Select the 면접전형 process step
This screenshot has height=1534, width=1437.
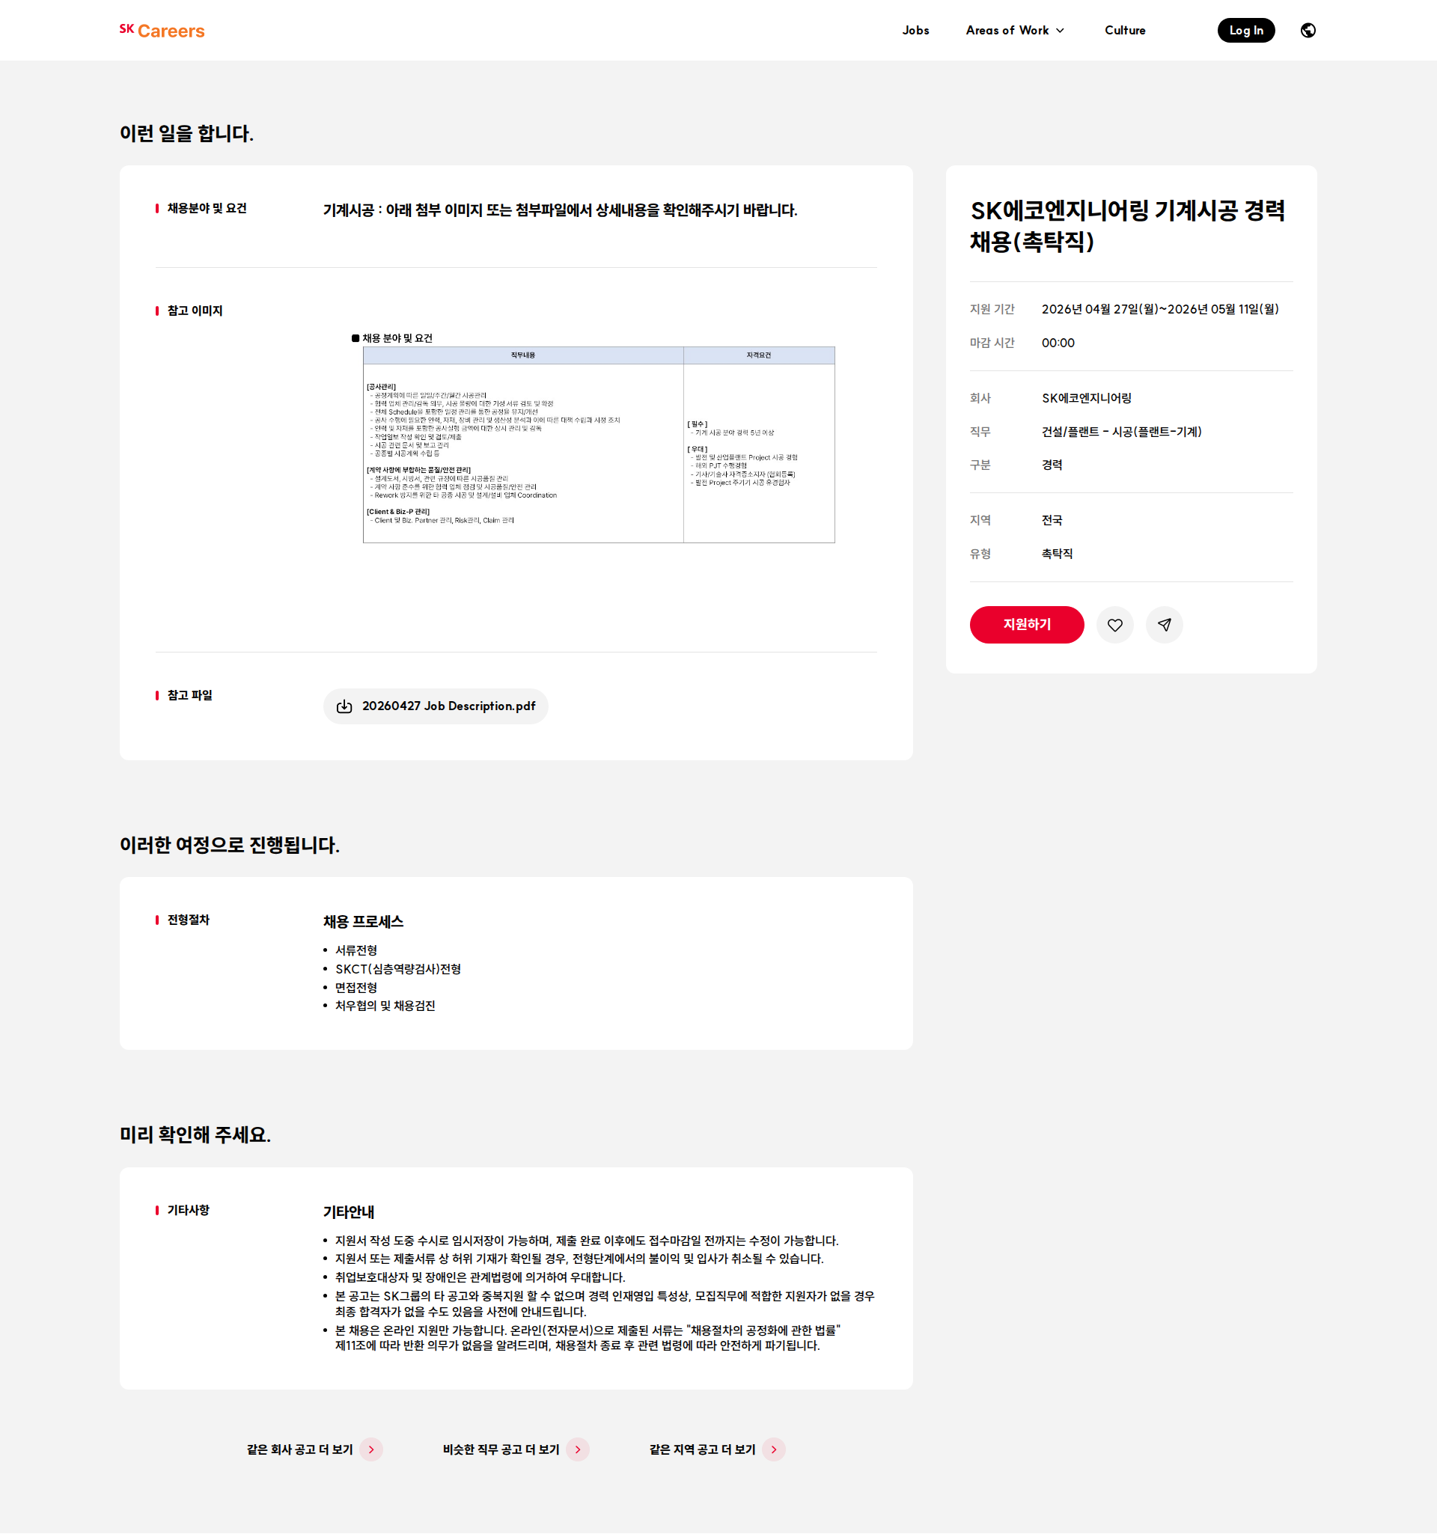[356, 987]
